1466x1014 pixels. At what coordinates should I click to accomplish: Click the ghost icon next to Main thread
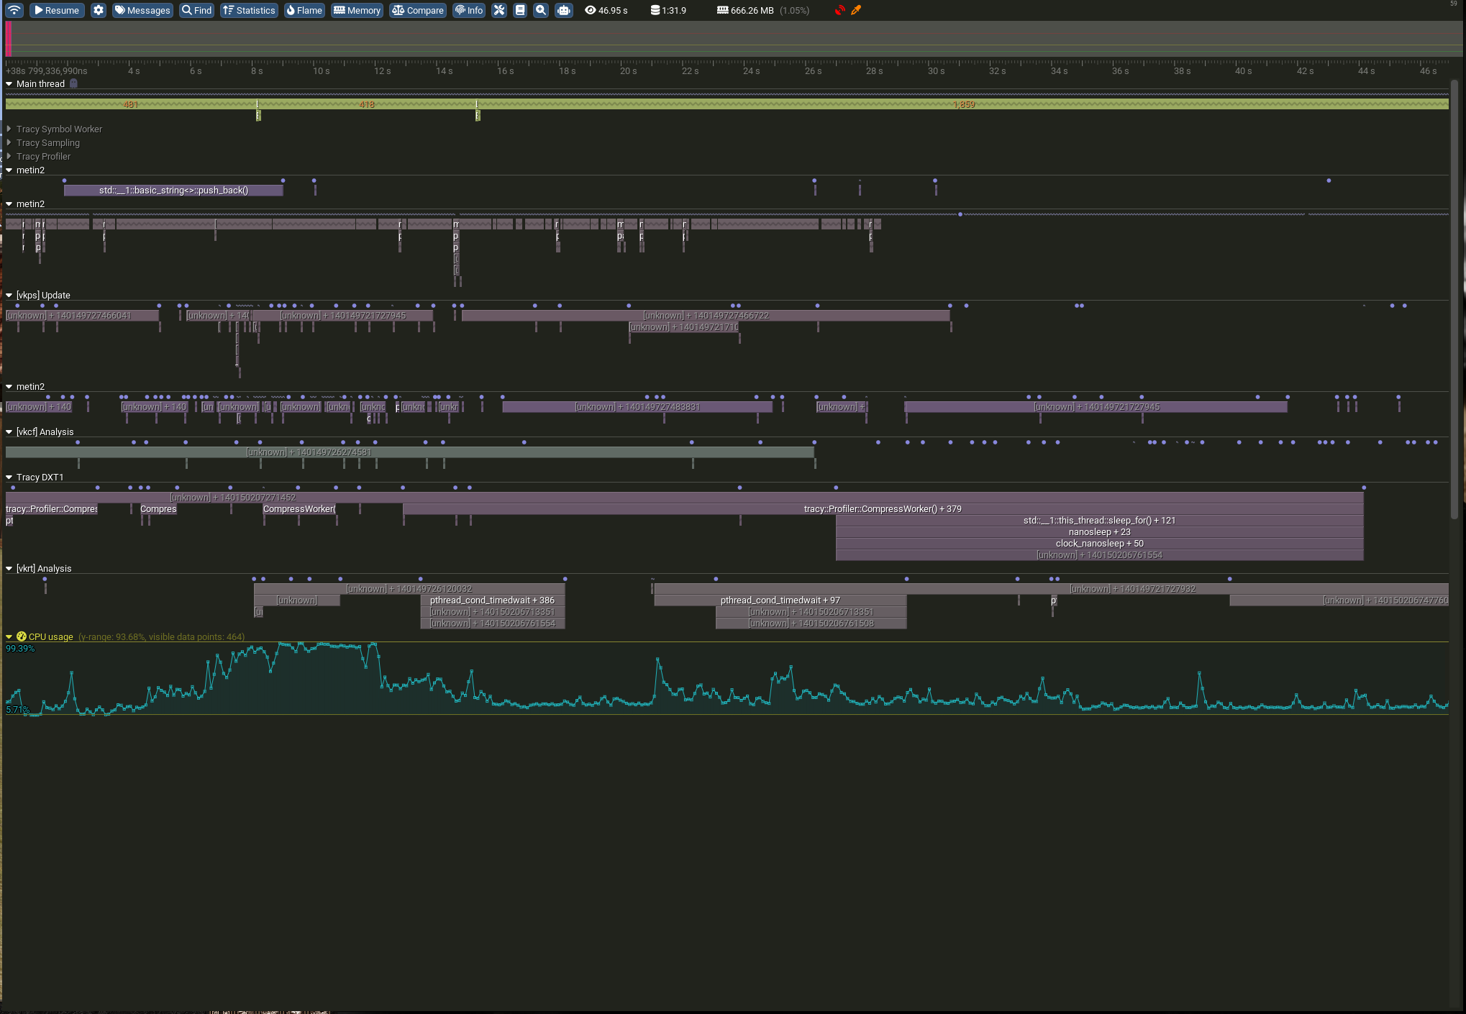pyautogui.click(x=73, y=83)
